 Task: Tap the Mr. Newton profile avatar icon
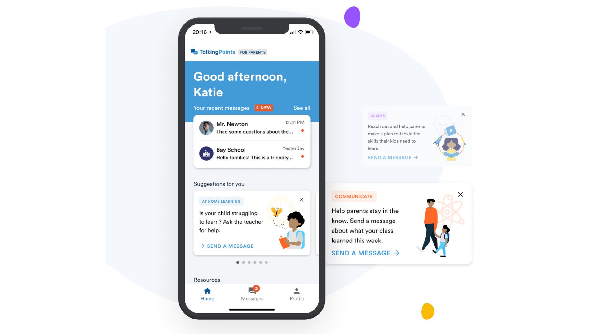pyautogui.click(x=205, y=127)
